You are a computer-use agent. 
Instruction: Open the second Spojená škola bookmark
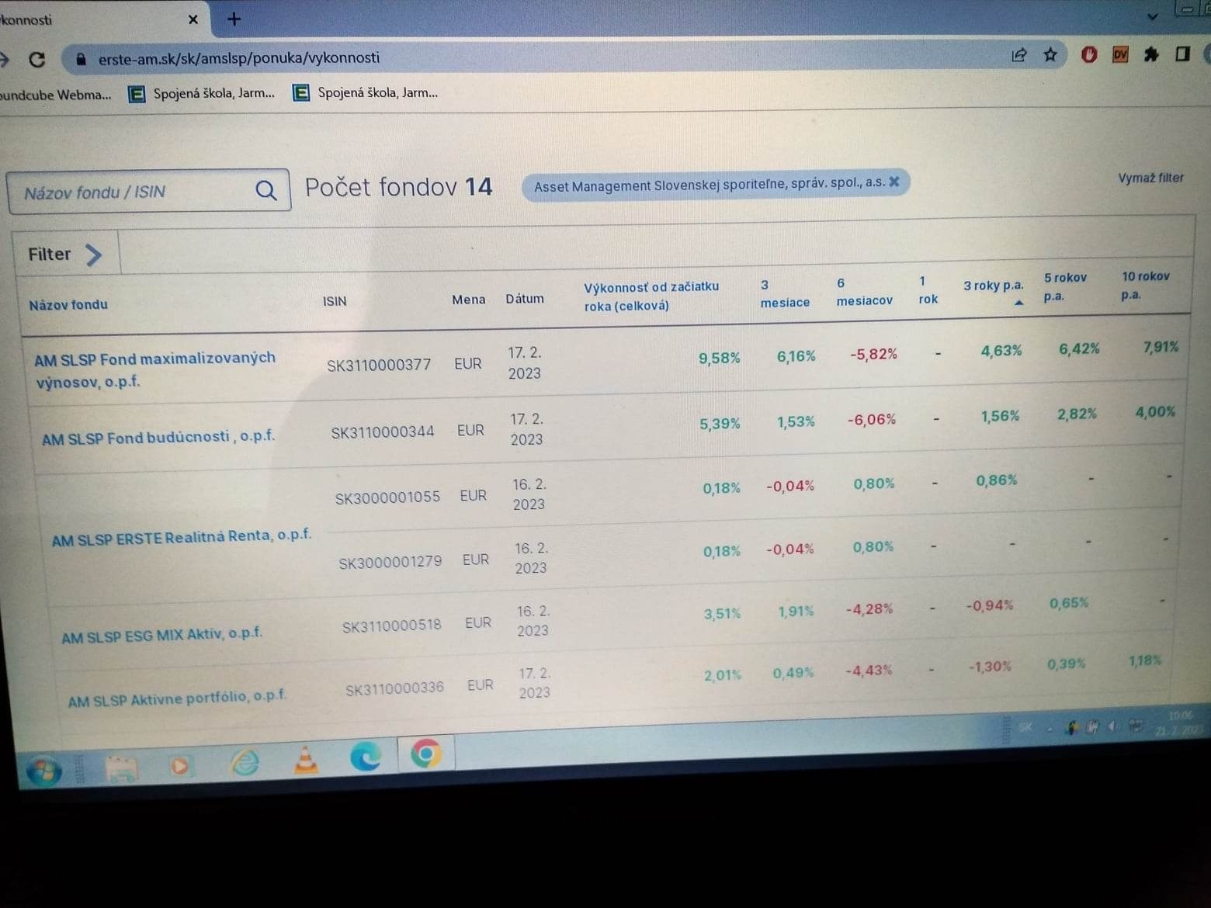365,93
